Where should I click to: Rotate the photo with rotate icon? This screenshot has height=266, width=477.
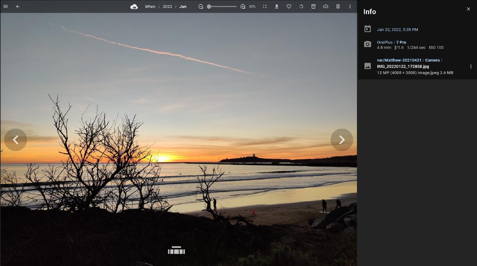pos(301,6)
